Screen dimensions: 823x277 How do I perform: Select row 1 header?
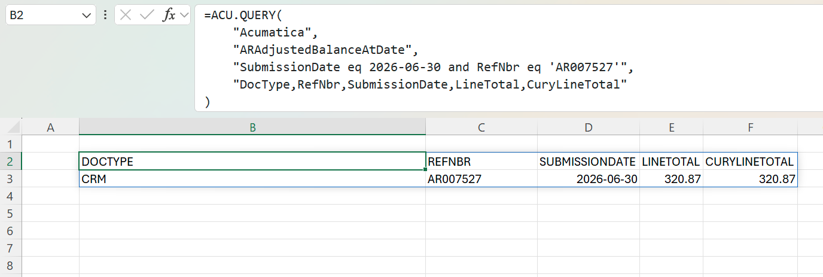coord(11,144)
